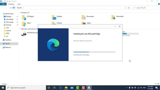Click the taskbar search box

[x=26, y=88]
